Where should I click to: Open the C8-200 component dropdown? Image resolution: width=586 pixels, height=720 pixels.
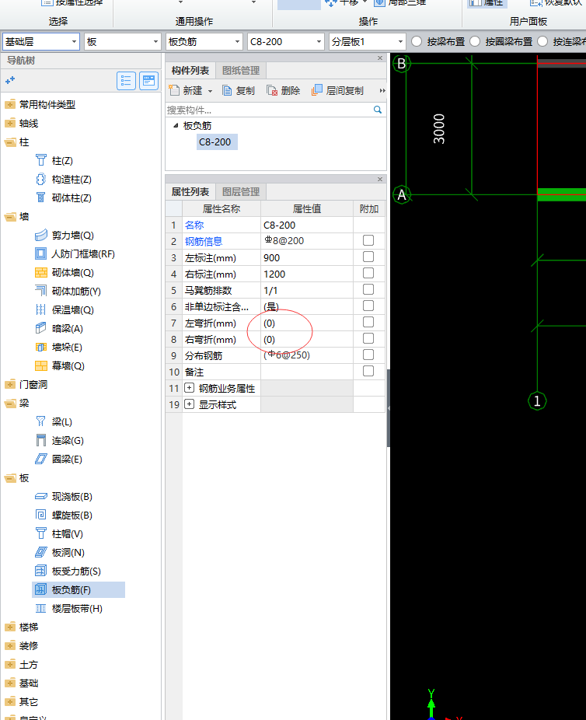click(x=286, y=42)
